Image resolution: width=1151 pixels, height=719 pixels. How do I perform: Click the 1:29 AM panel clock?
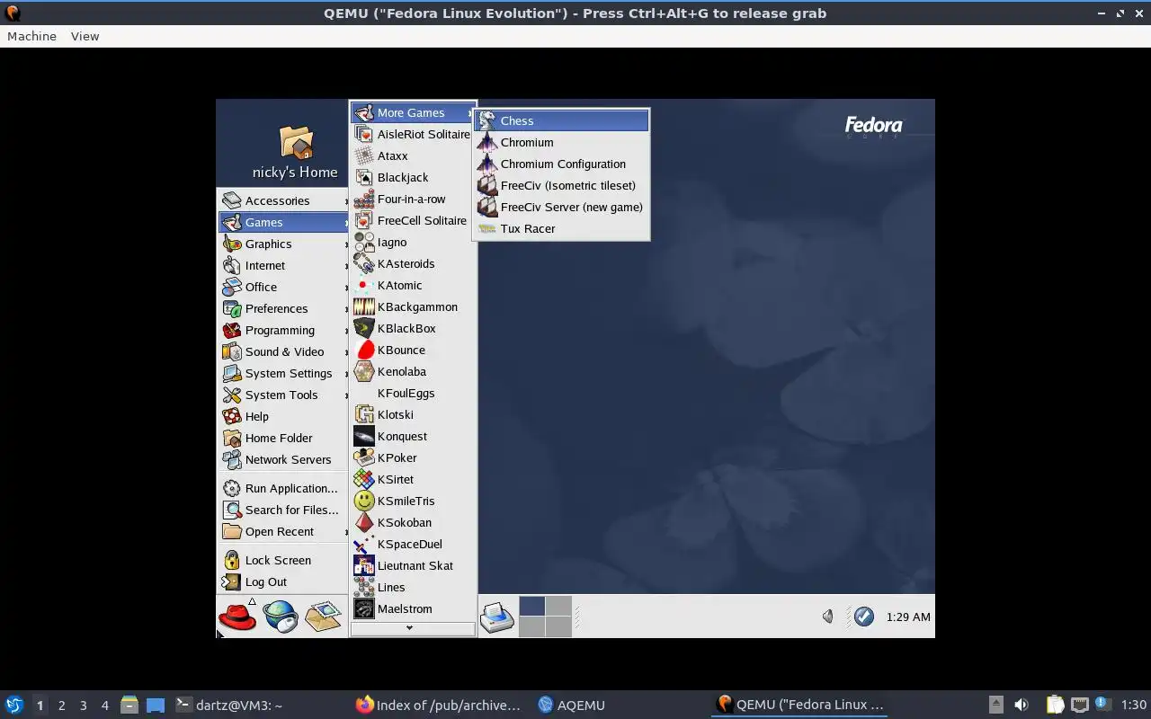(x=908, y=617)
